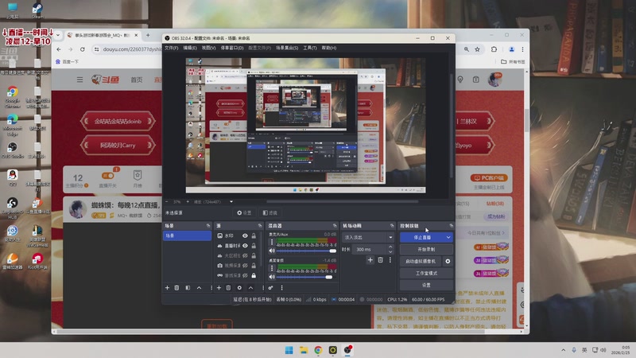Lock the 直播时 source with its padlock

coord(254,246)
